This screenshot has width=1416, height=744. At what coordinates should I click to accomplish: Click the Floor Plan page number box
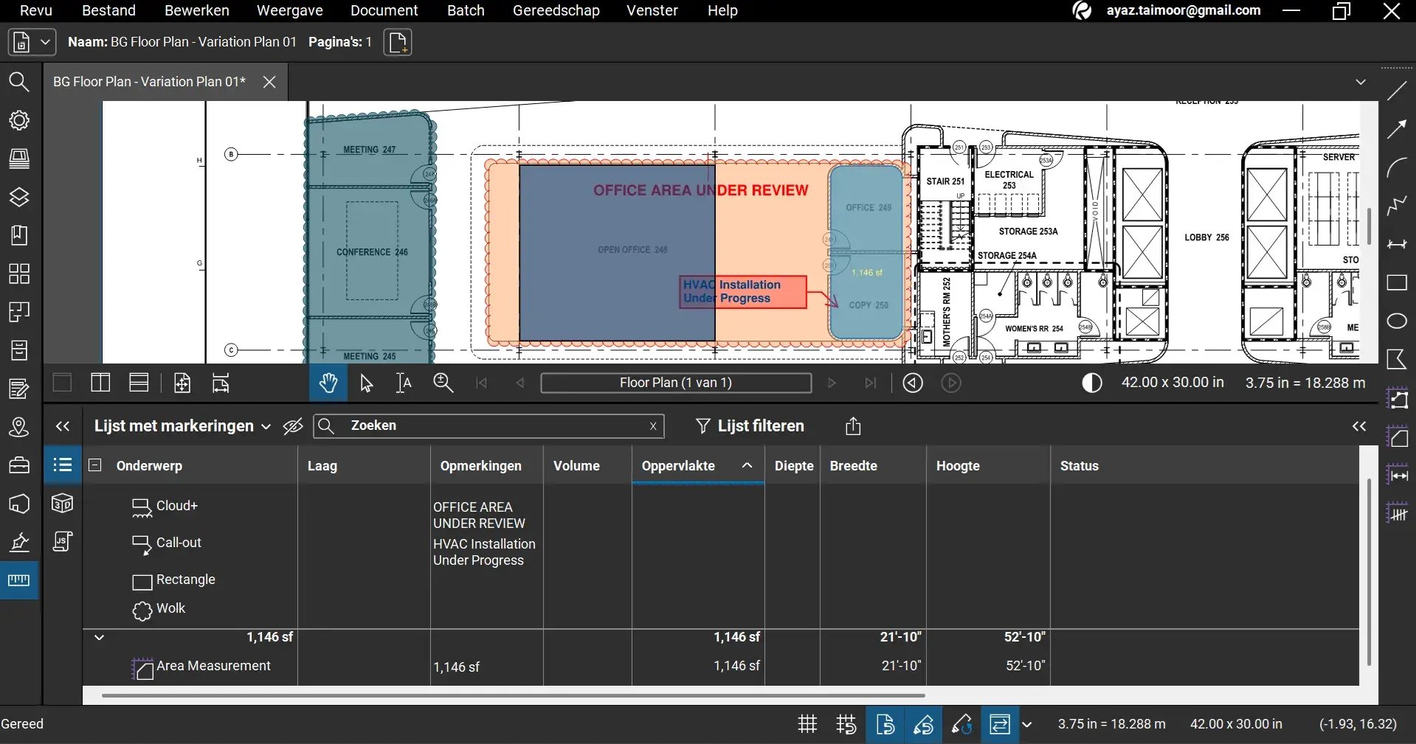coord(676,383)
